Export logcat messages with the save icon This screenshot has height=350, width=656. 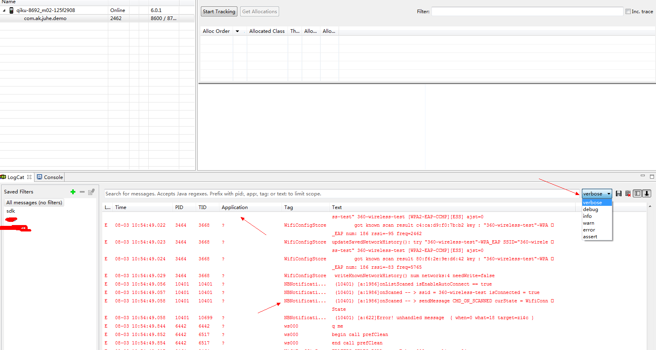[619, 193]
